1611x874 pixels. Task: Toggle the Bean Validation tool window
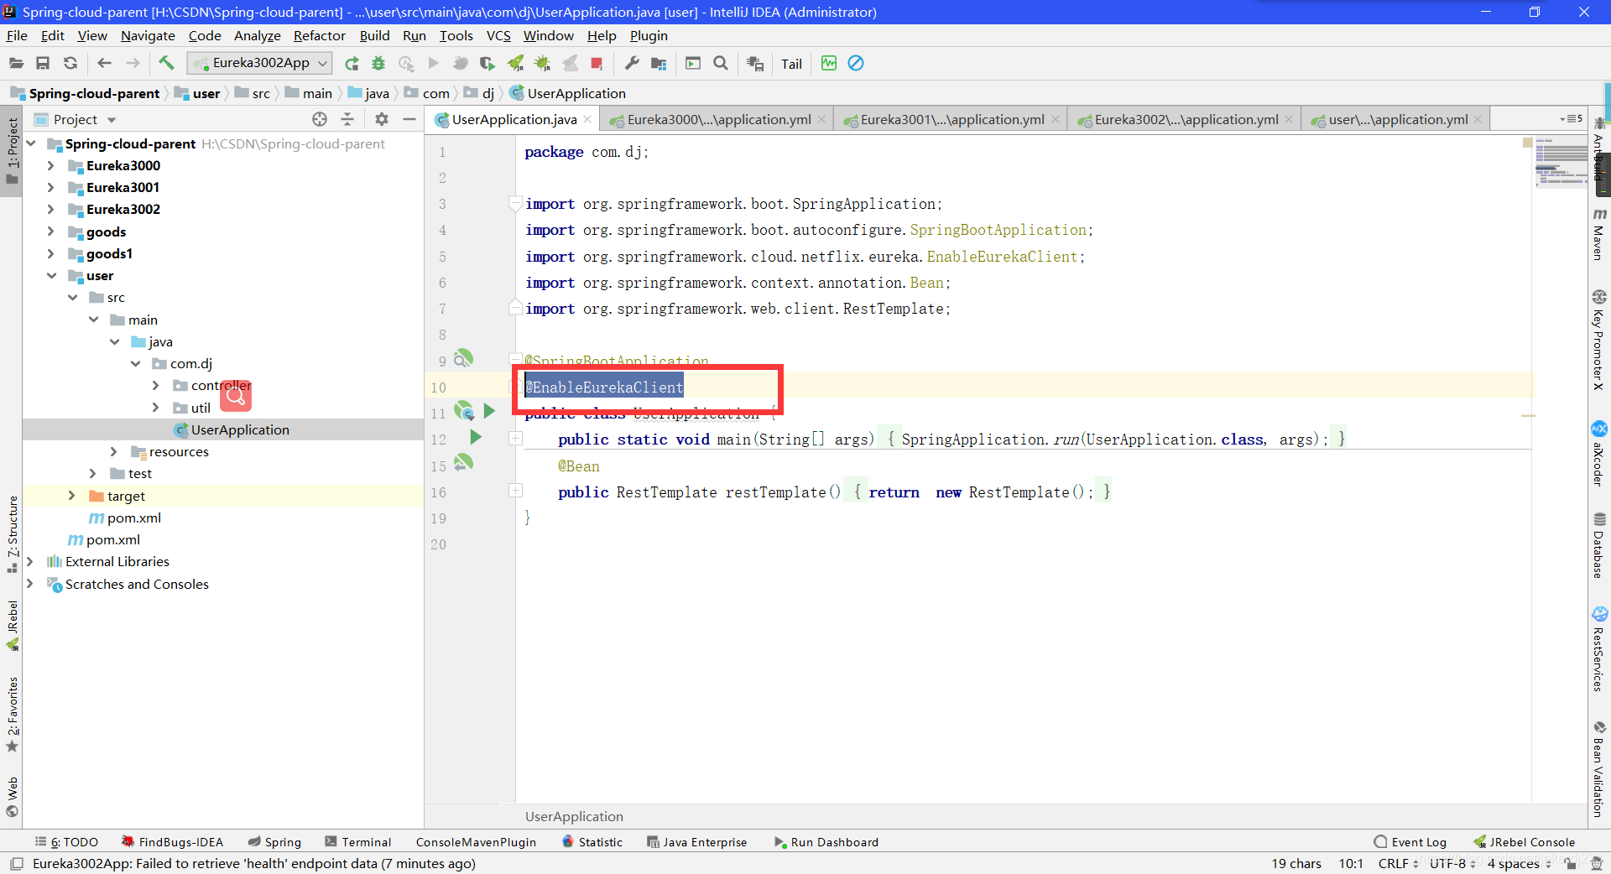[1599, 768]
